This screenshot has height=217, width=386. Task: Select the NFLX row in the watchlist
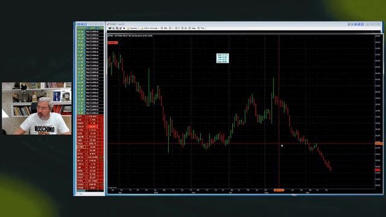pos(90,161)
